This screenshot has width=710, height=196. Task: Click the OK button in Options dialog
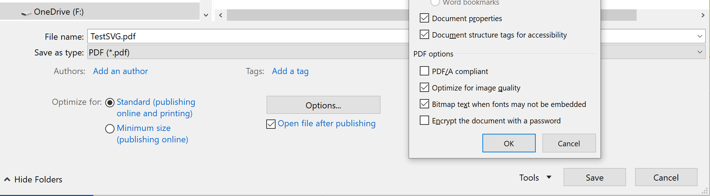[509, 143]
